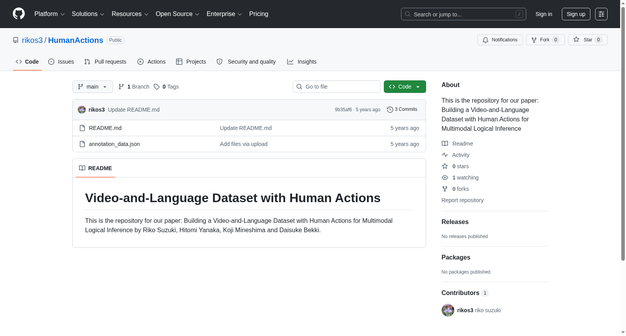Screen dimensions: 626x336
Task: Open the Projects tab
Action: pos(191,62)
